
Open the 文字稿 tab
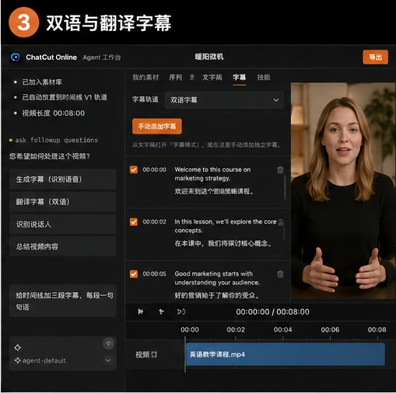pos(212,78)
